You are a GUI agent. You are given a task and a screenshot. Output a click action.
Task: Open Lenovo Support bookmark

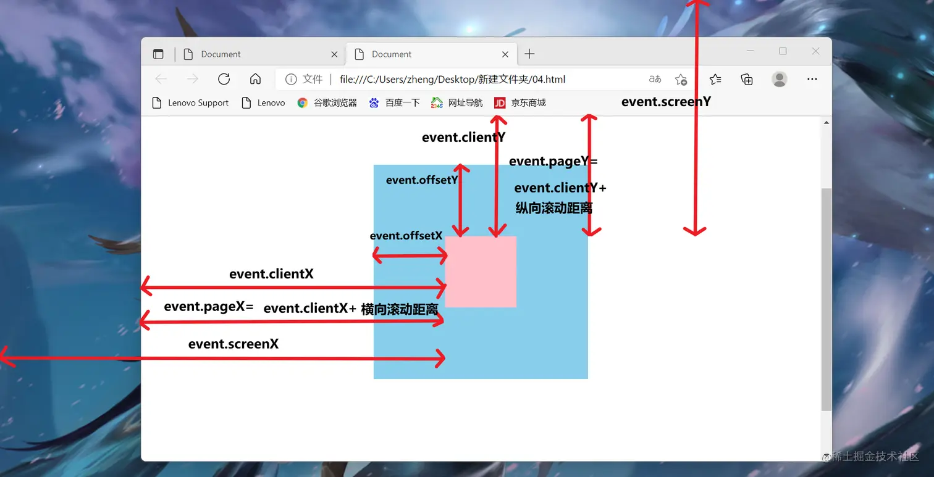(190, 103)
